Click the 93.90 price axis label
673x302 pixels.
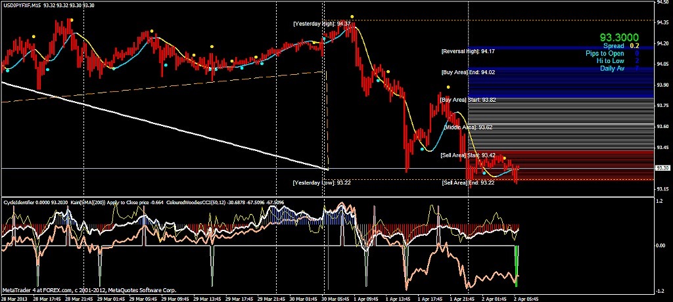662,85
